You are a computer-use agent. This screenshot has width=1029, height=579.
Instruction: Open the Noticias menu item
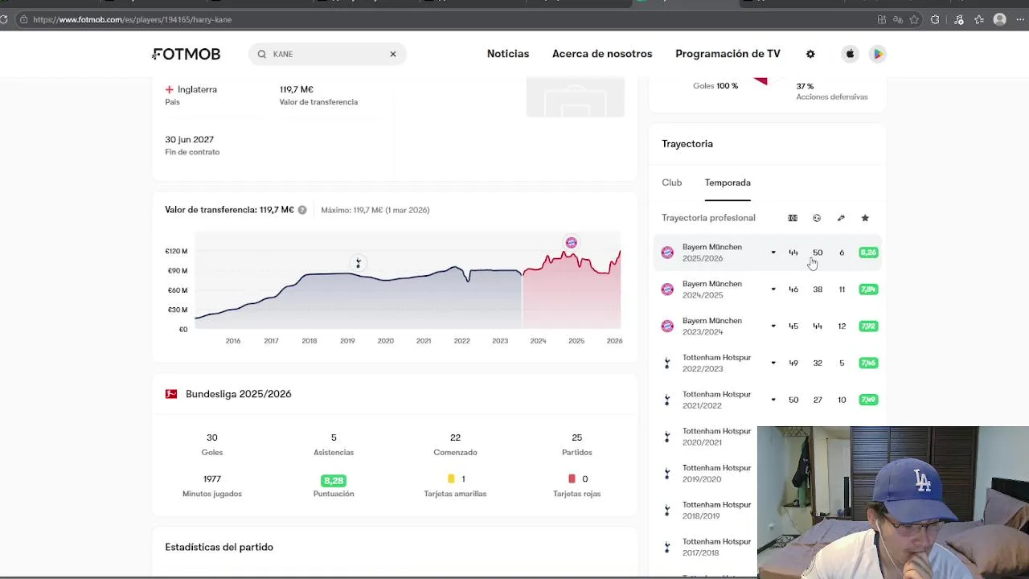(x=508, y=54)
